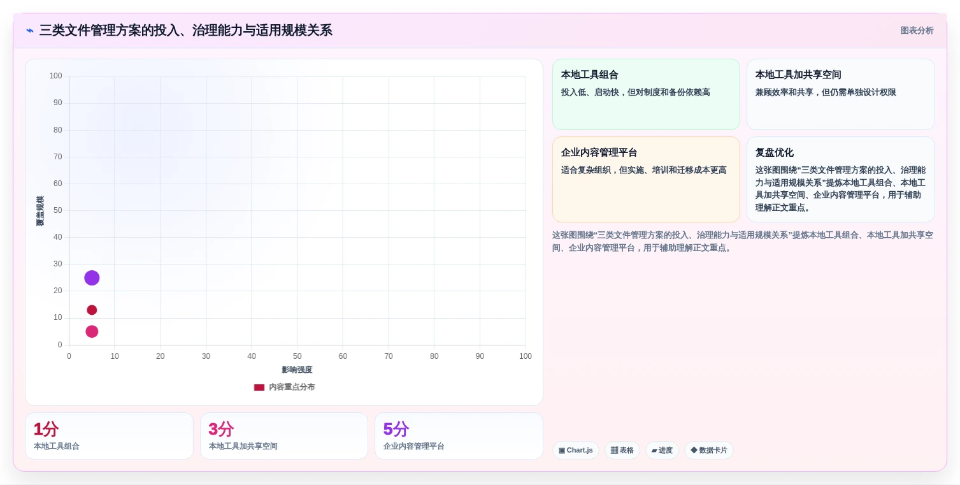Click the 5分 score card
This screenshot has height=485, width=960.
[x=459, y=436]
